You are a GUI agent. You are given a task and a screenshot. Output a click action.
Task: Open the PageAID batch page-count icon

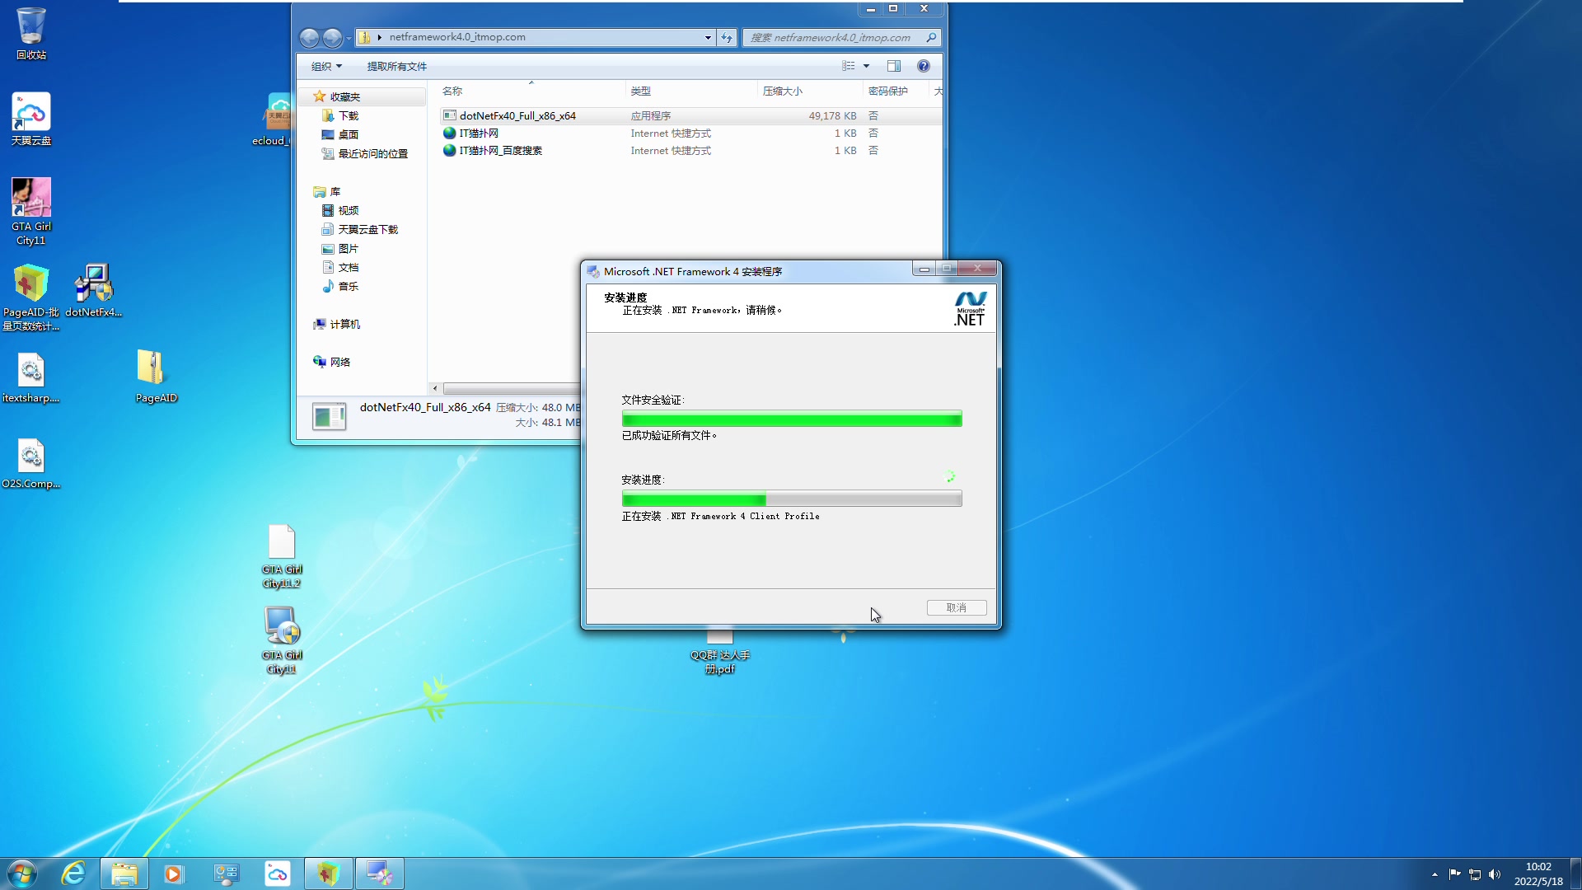pyautogui.click(x=31, y=297)
